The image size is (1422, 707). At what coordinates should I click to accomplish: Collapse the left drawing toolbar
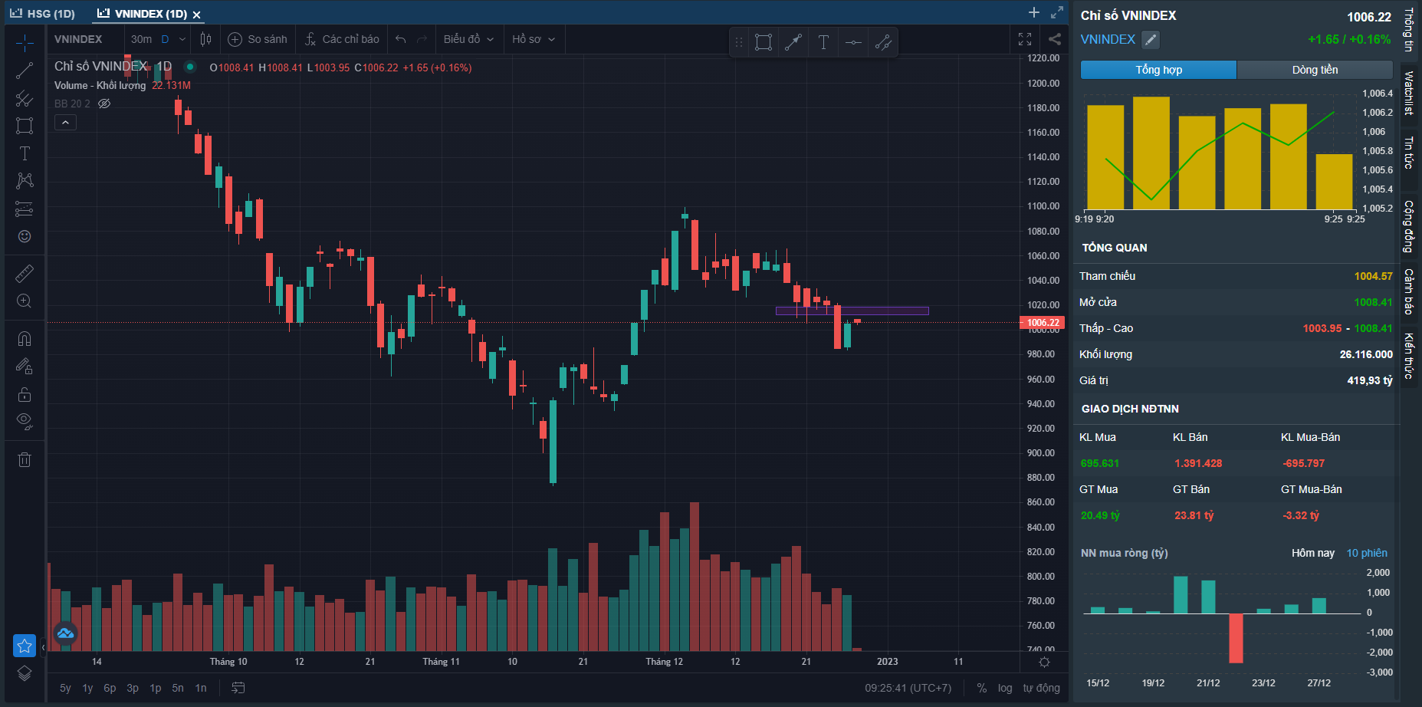(43, 648)
